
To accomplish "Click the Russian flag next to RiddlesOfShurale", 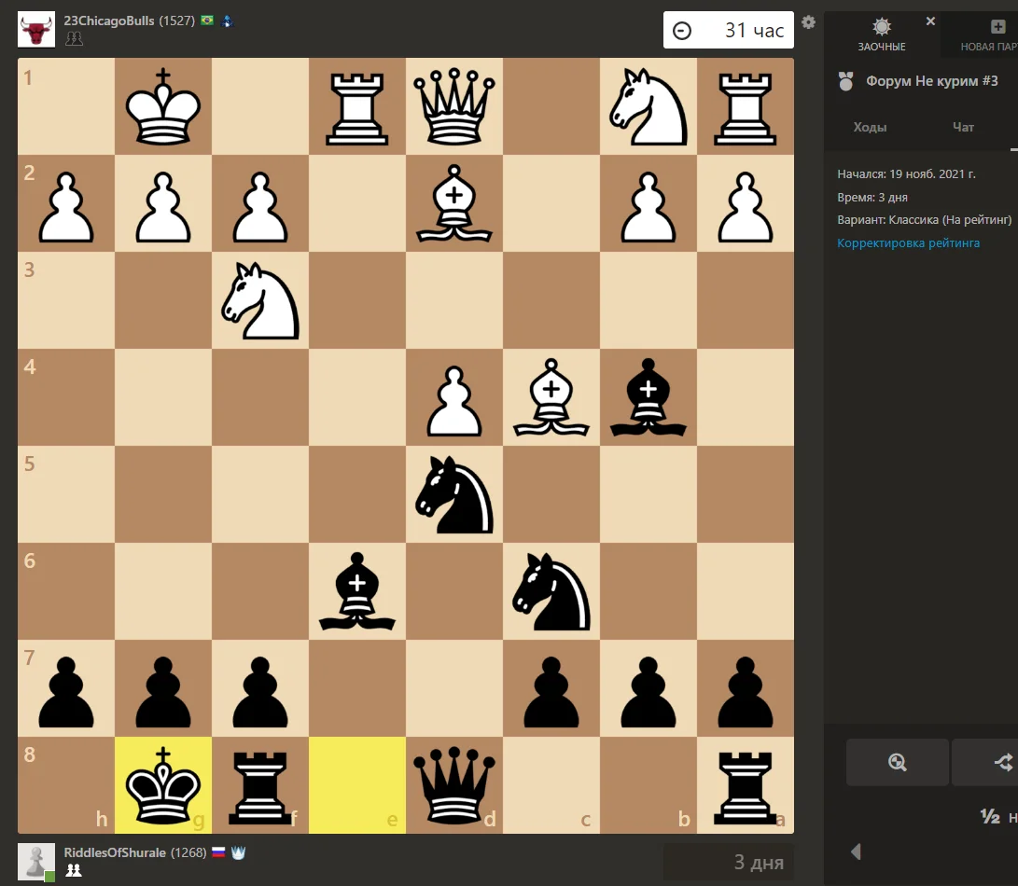I will [x=218, y=852].
